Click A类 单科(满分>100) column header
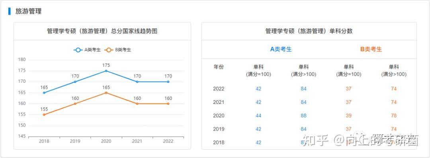430x158 pixels. tap(303, 71)
